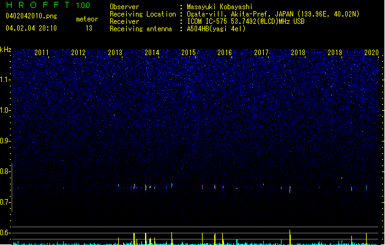Click observer name Masayuki Kobayashi
This screenshot has width=385, height=245.
[x=220, y=7]
